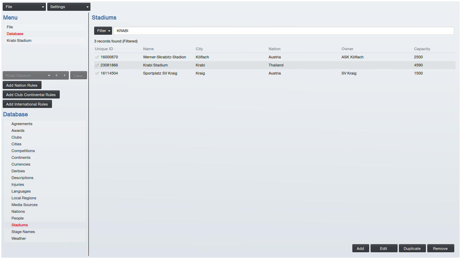Select Database in the Menu list
Image resolution: width=461 pixels, height=259 pixels.
[x=15, y=34]
